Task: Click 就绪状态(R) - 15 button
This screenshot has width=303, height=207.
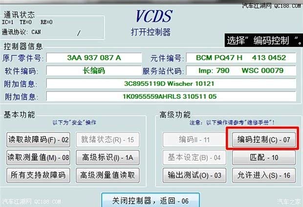Action: tap(108, 140)
